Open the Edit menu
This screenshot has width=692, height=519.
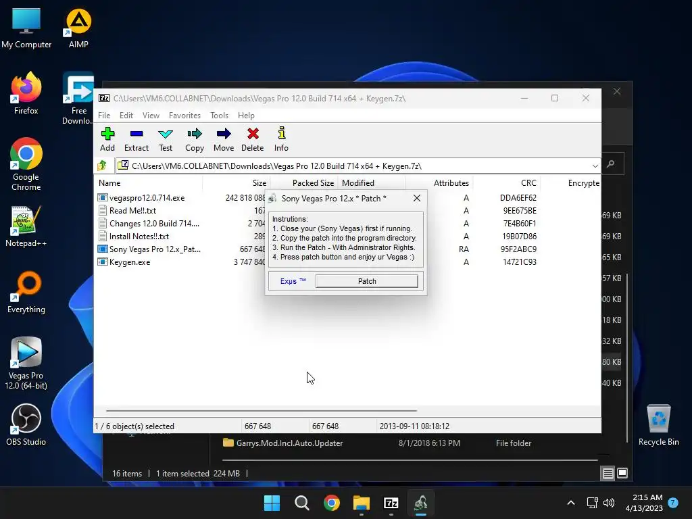126,115
